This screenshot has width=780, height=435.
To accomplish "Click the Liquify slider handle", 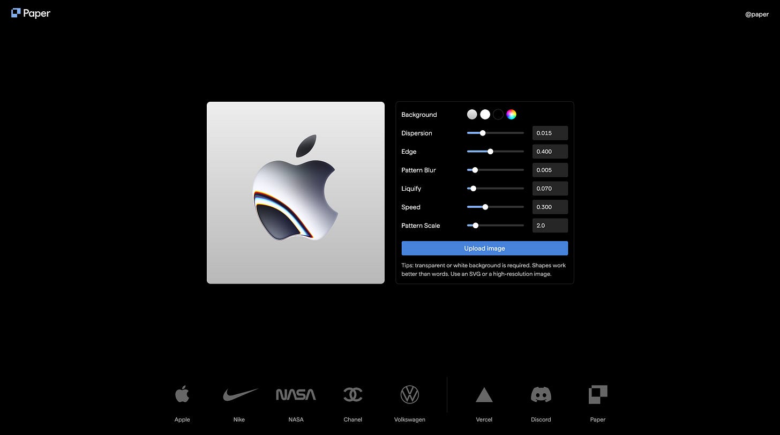I will [x=473, y=189].
